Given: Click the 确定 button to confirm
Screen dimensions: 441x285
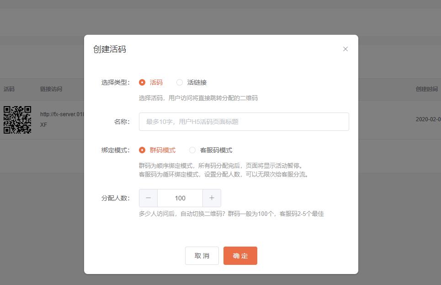Looking at the screenshot, I should [x=240, y=256].
